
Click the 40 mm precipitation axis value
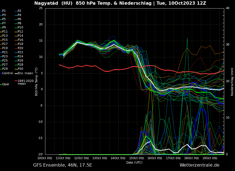(228, 8)
